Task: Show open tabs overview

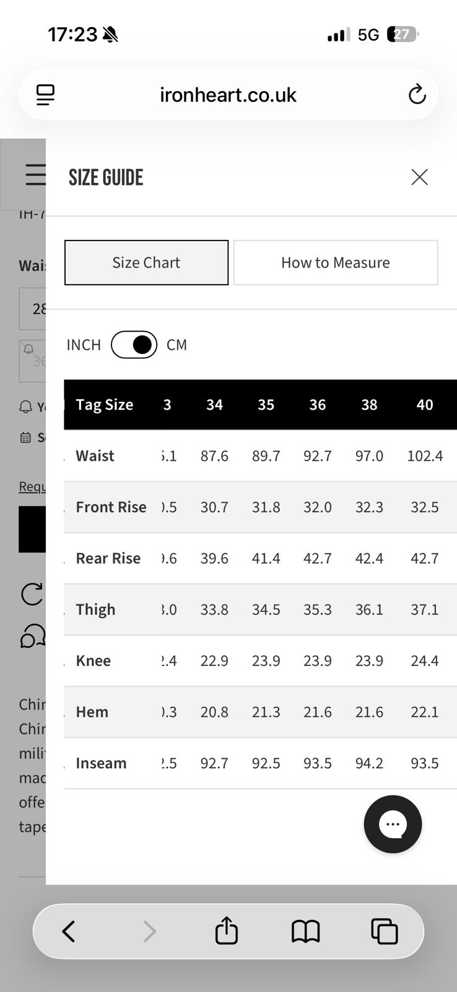Action: (384, 931)
